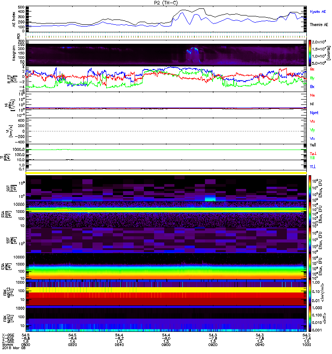Click the dotted zero line in Vi panel

166,131
